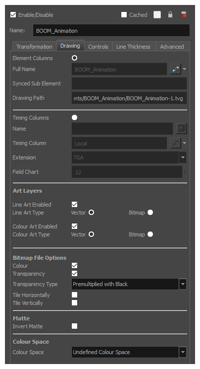Click the Name field BOOM_Animation
The image size is (200, 369).
(x=111, y=31)
